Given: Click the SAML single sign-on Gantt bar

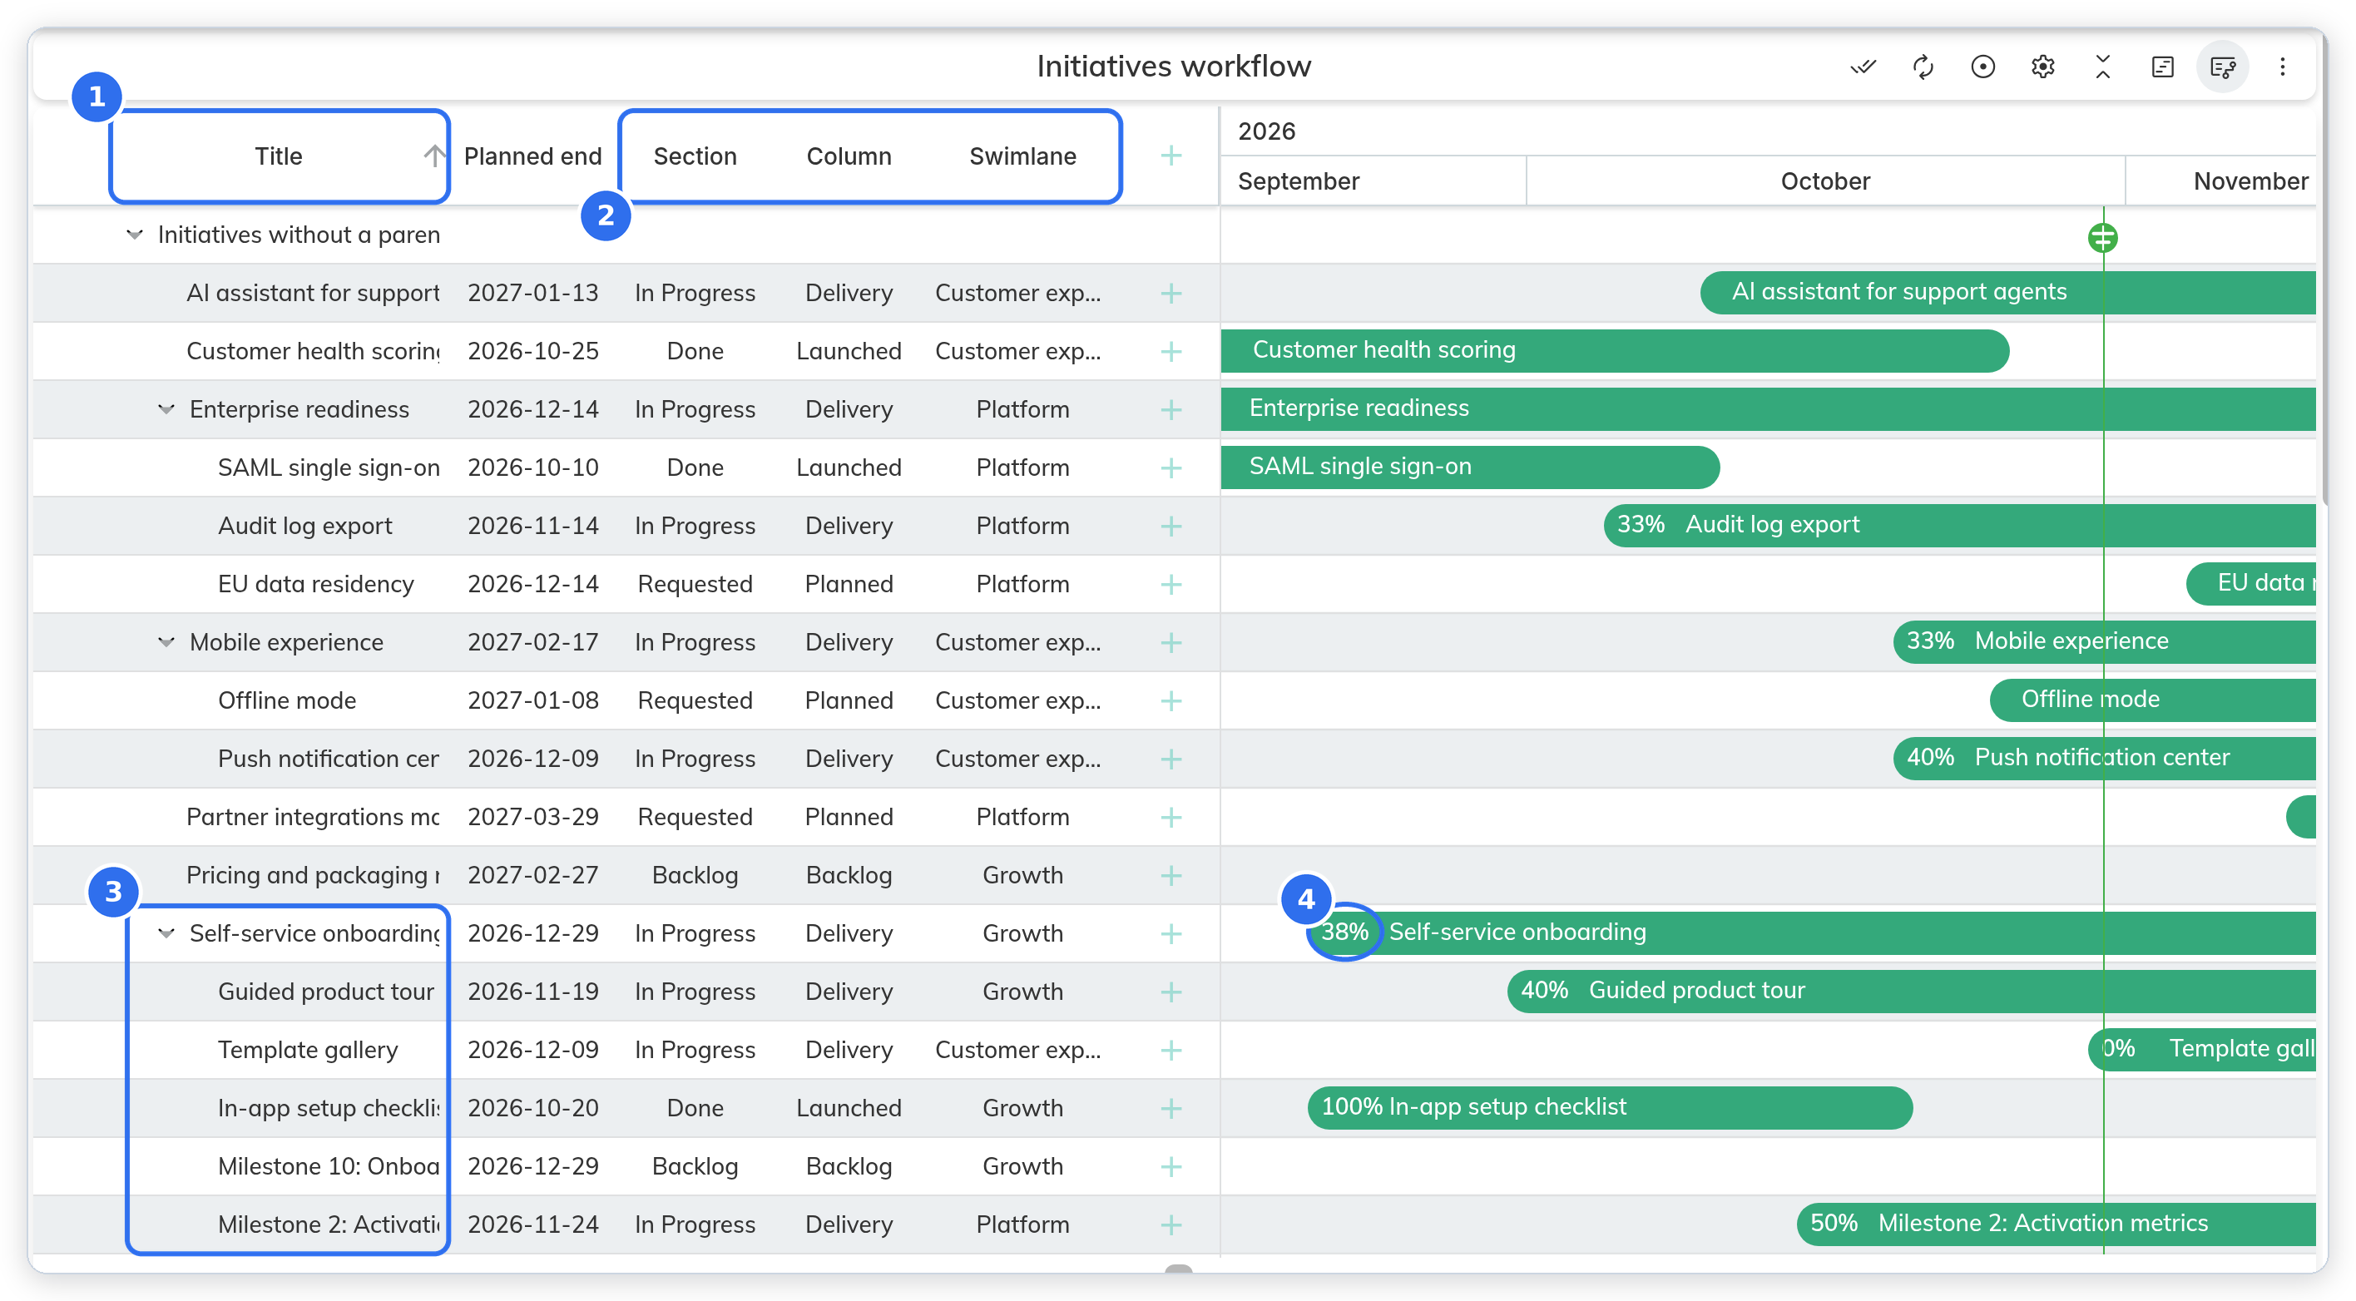Looking at the screenshot, I should 1470,467.
